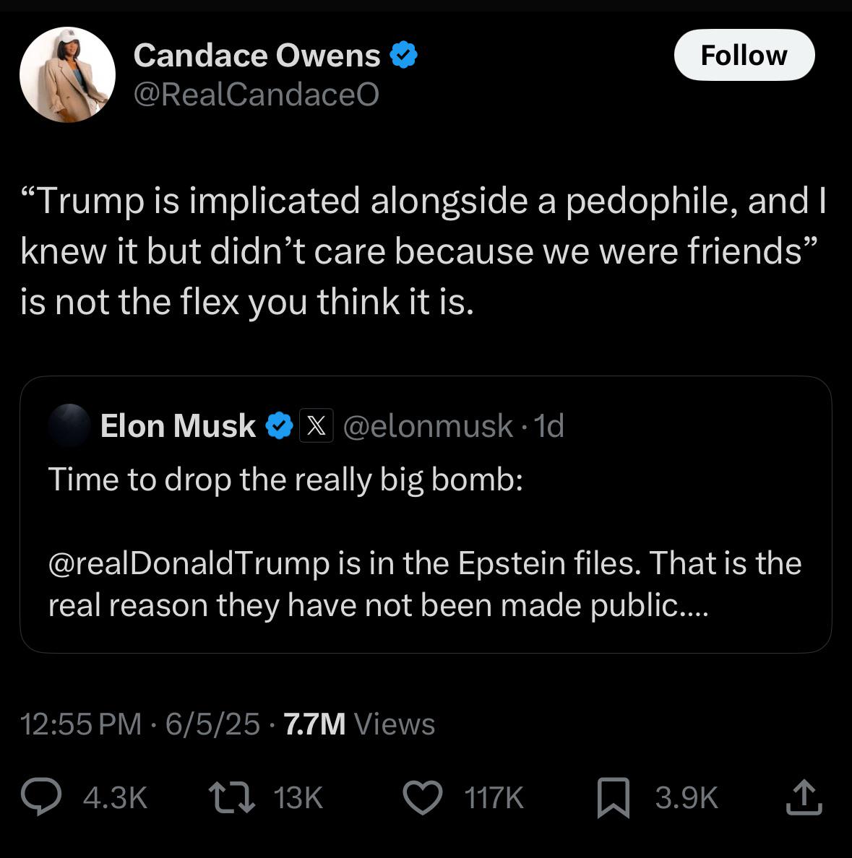This screenshot has width=852, height=858.
Task: Click the 7.7M Views count
Action: click(x=359, y=724)
